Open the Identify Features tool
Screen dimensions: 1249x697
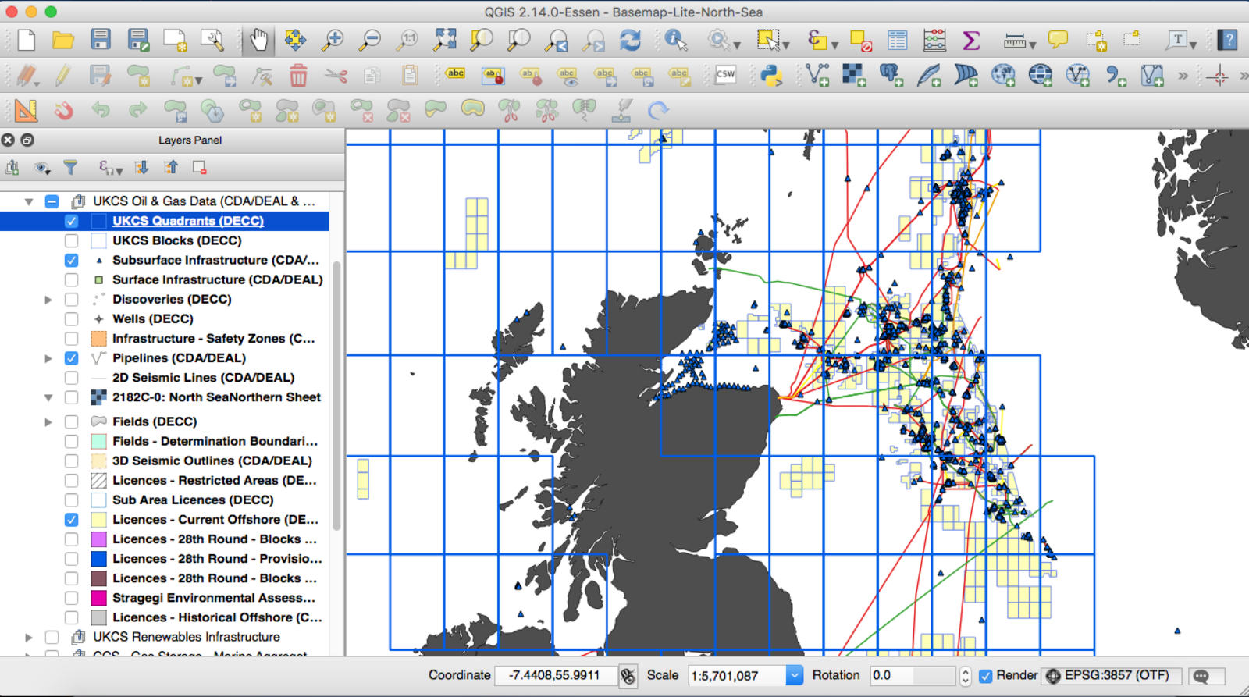pyautogui.click(x=675, y=40)
